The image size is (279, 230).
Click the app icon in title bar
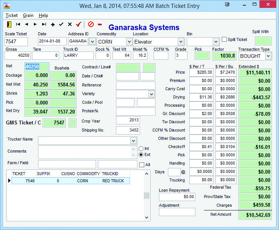pyautogui.click(x=7, y=6)
